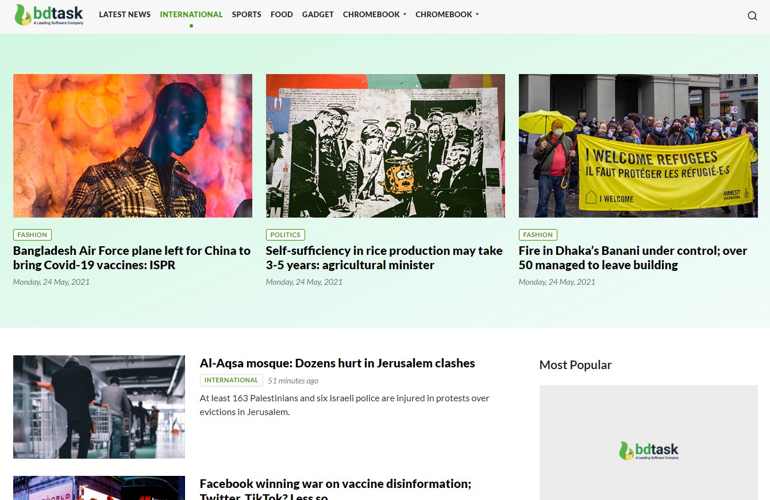
Task: Expand the second CHROMEBOOK dropdown menu
Action: [447, 14]
